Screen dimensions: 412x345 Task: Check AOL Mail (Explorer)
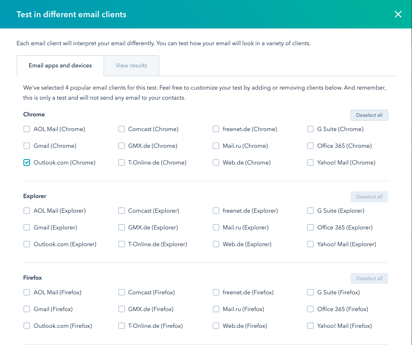[27, 211]
